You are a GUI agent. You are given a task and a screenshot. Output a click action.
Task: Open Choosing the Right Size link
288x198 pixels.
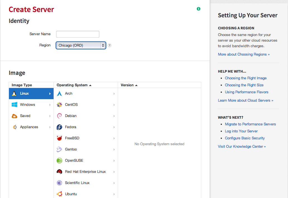click(x=244, y=85)
